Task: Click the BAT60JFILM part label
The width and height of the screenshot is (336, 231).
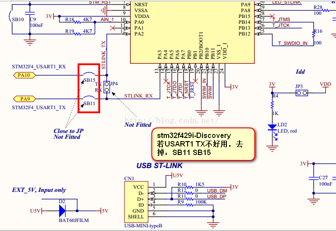Action: (x=74, y=220)
